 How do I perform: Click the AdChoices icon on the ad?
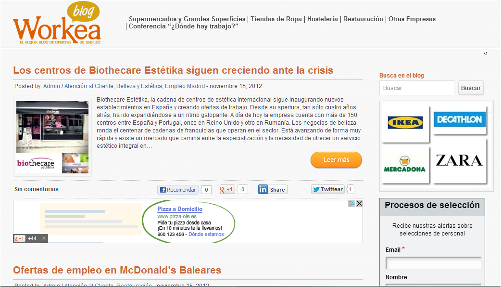pyautogui.click(x=352, y=204)
